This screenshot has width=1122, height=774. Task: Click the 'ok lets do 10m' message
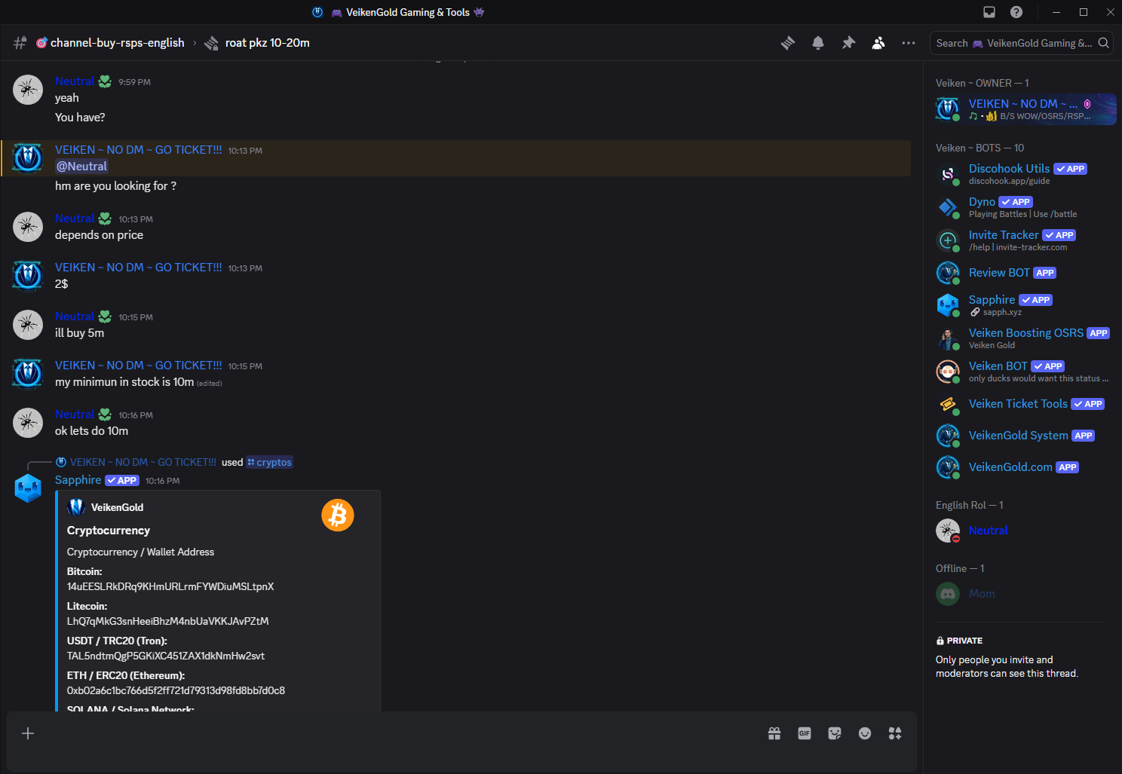click(91, 431)
